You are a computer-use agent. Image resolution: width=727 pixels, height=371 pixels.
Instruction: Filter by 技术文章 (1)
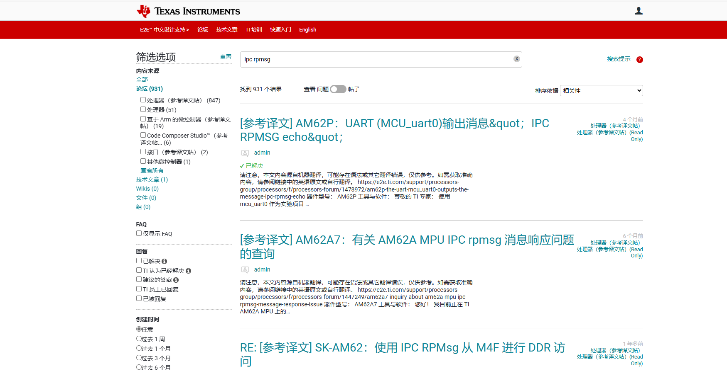[x=152, y=179]
